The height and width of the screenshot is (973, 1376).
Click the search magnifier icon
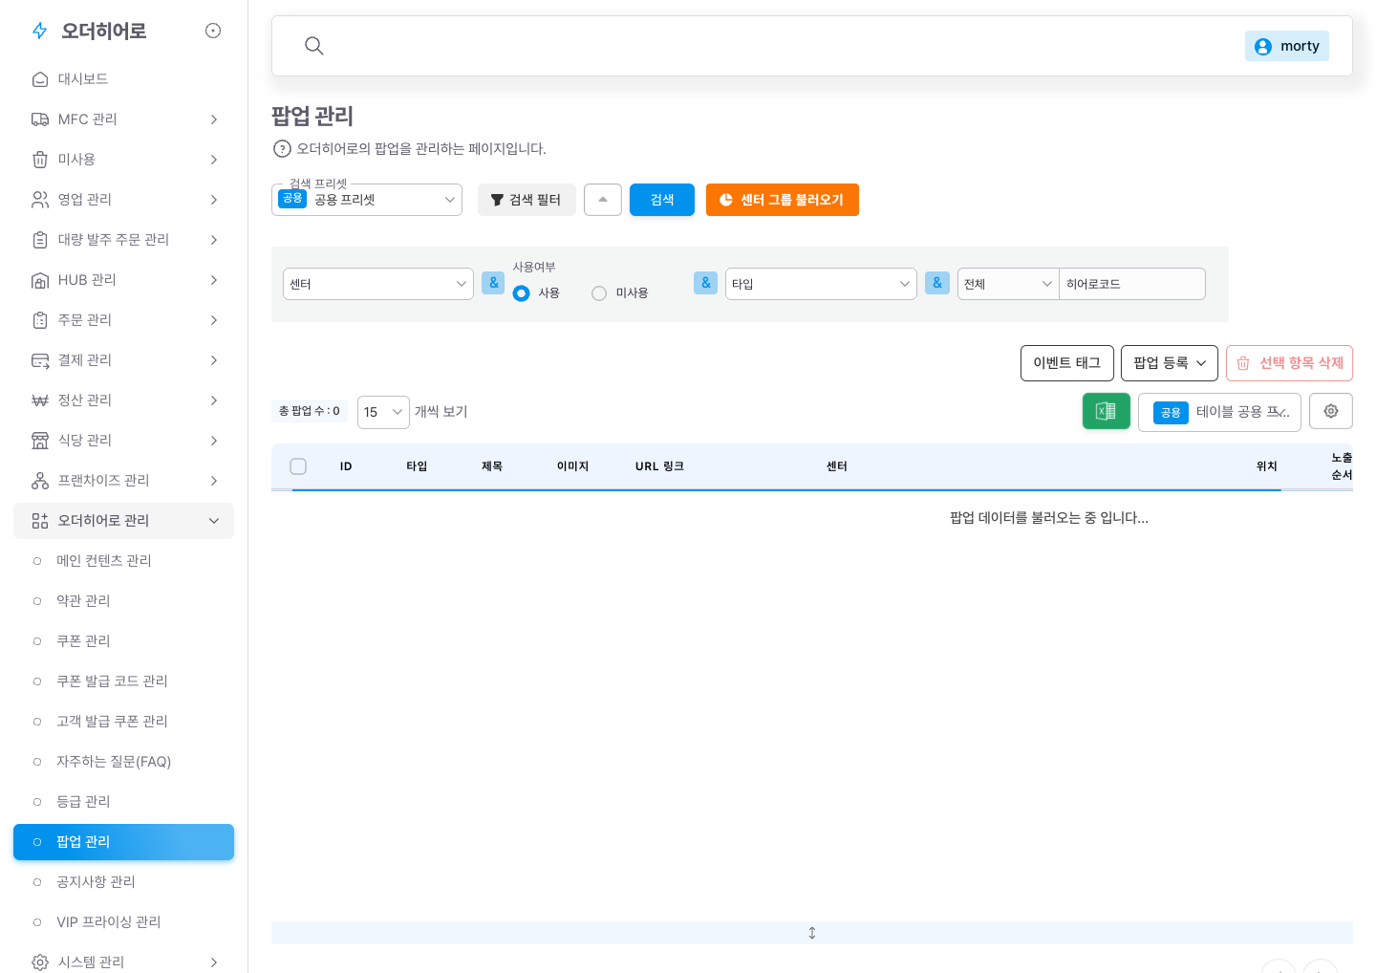click(313, 46)
